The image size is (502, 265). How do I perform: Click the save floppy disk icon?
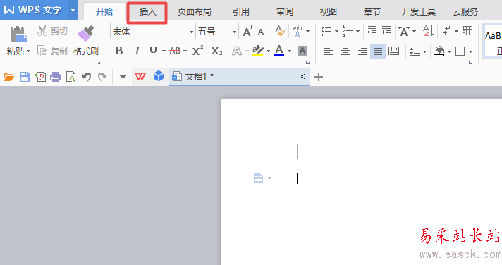point(25,77)
